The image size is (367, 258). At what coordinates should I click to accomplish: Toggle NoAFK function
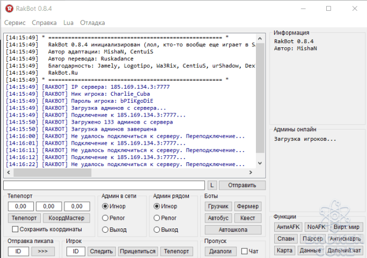coord(317,227)
